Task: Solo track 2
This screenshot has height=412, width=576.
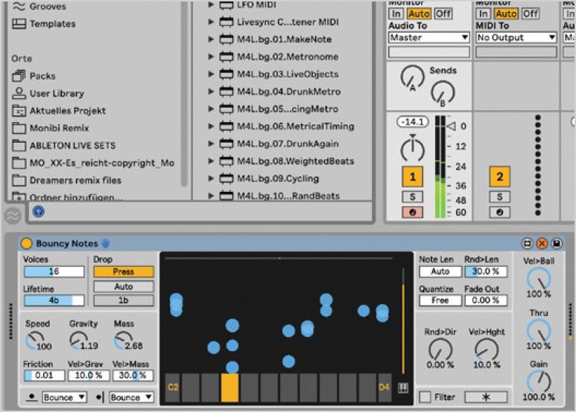Action: (499, 197)
